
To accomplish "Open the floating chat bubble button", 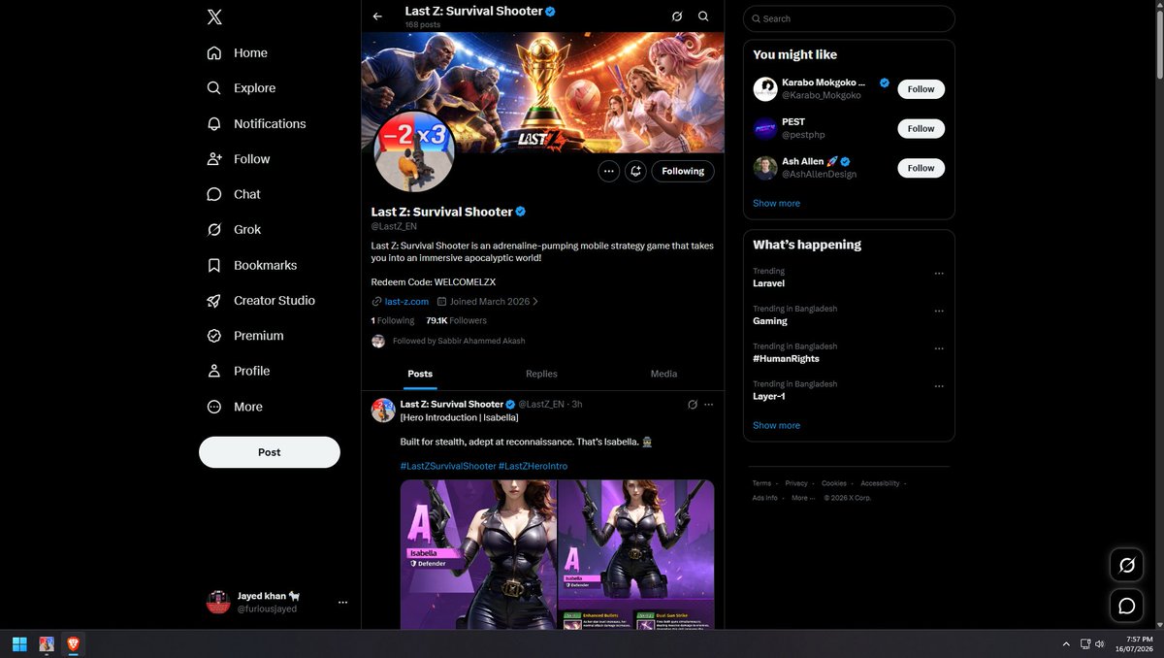I will (1126, 606).
